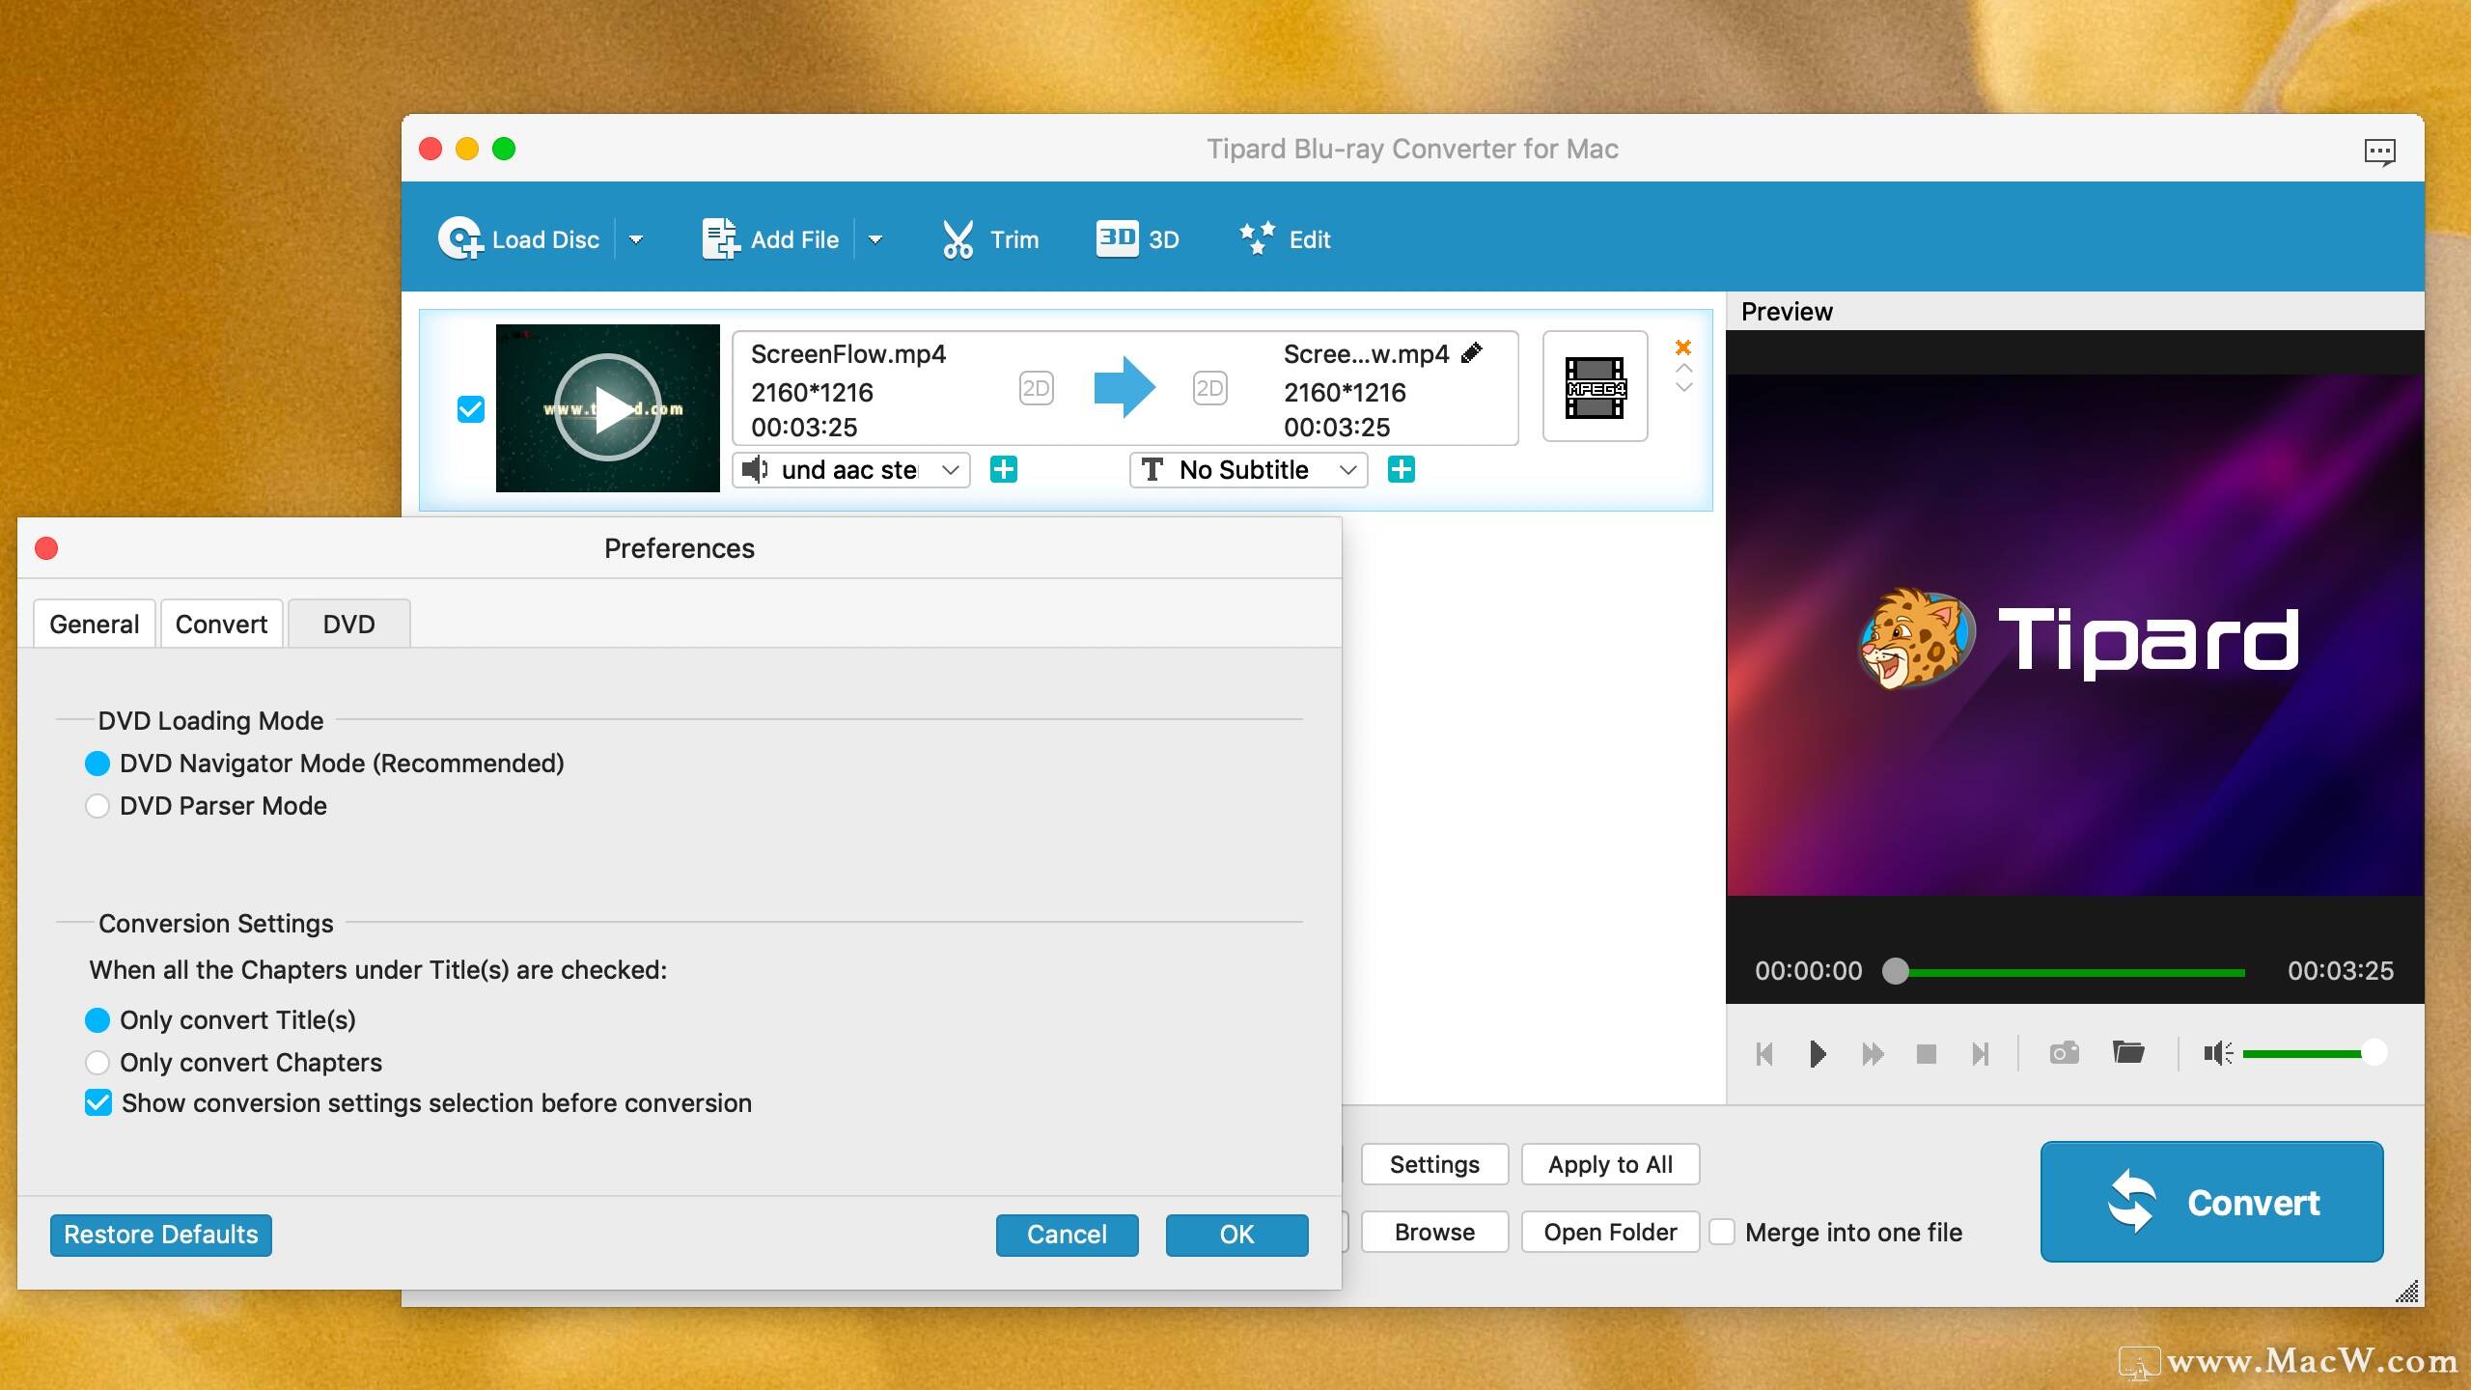Adjust the preview volume slider
The height and width of the screenshot is (1390, 2471).
[2314, 1053]
